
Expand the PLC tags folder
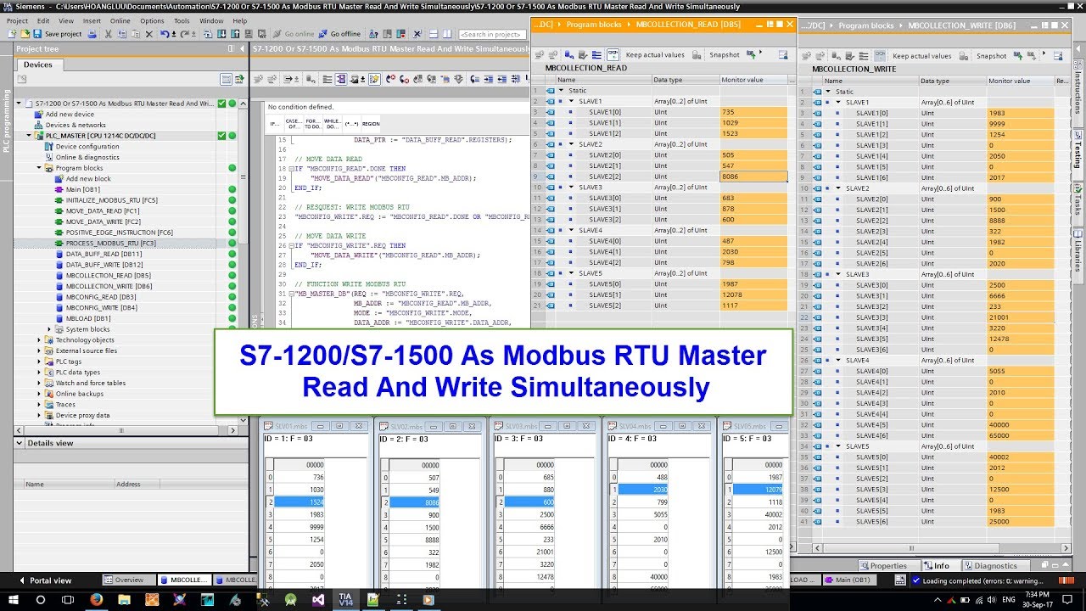pyautogui.click(x=39, y=362)
